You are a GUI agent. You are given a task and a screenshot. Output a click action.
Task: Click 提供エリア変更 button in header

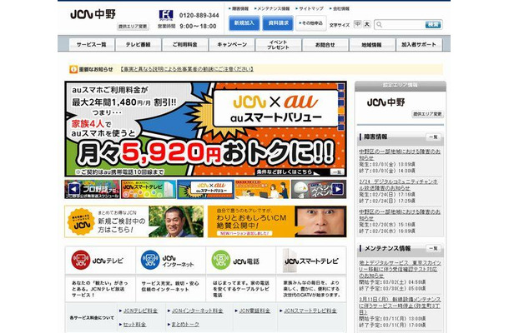(x=133, y=27)
